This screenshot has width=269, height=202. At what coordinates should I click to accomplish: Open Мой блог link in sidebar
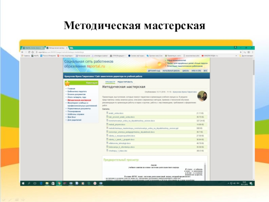tap(72, 117)
